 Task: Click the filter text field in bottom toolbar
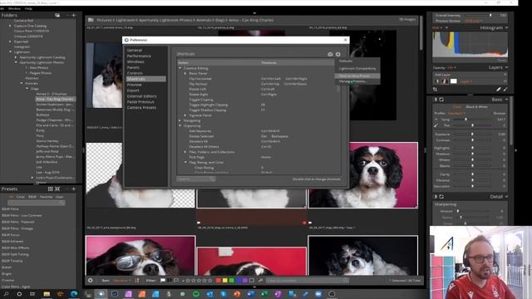click(307, 281)
